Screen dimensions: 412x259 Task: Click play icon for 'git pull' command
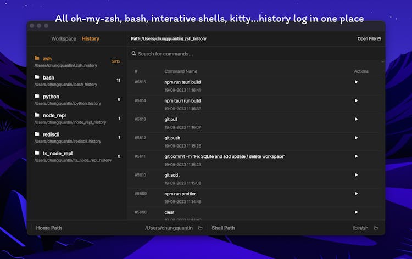click(356, 119)
